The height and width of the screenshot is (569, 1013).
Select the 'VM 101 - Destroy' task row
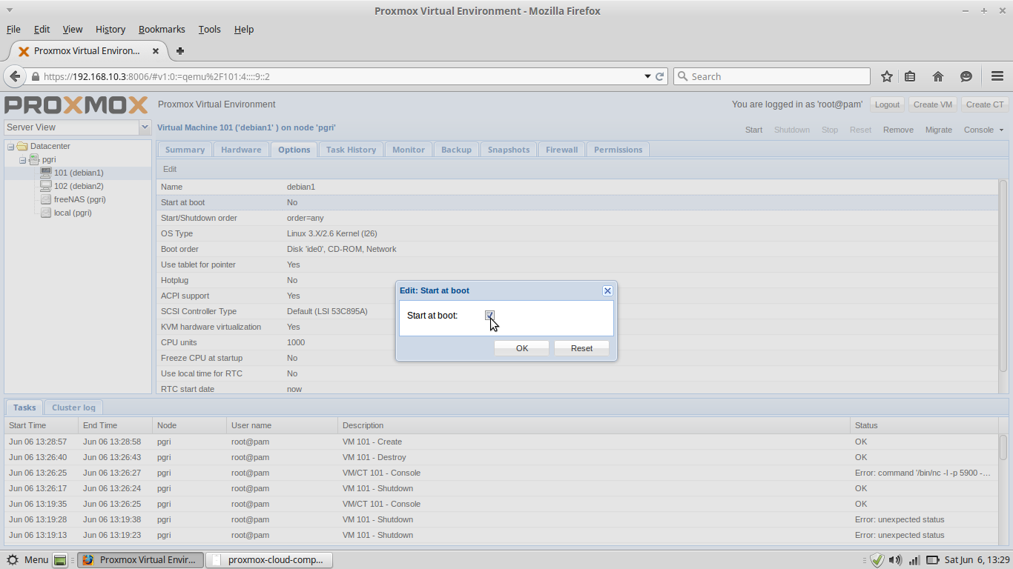[502, 457]
